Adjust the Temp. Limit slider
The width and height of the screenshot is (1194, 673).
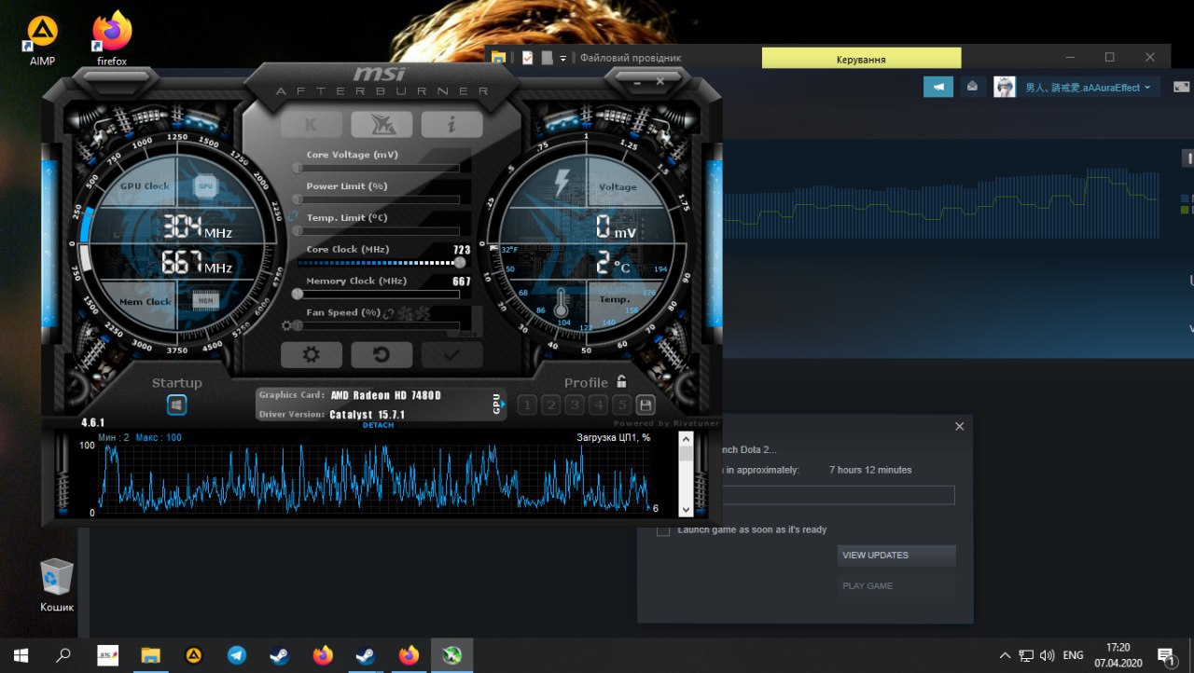pos(378,231)
